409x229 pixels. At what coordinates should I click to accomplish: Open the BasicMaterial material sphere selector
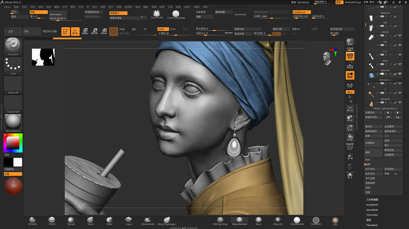[13, 123]
